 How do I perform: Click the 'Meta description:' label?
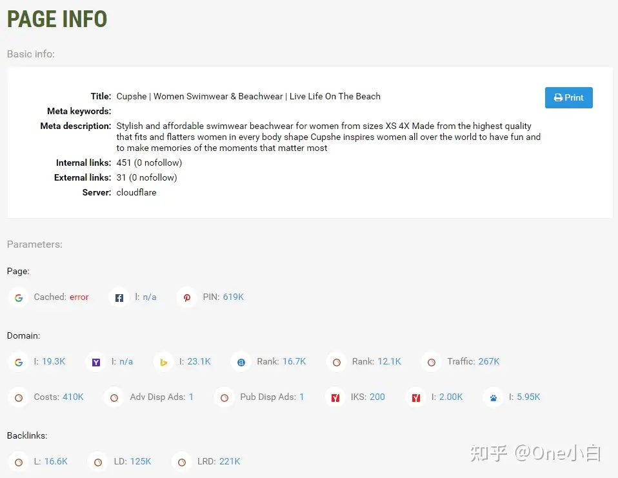tap(75, 126)
